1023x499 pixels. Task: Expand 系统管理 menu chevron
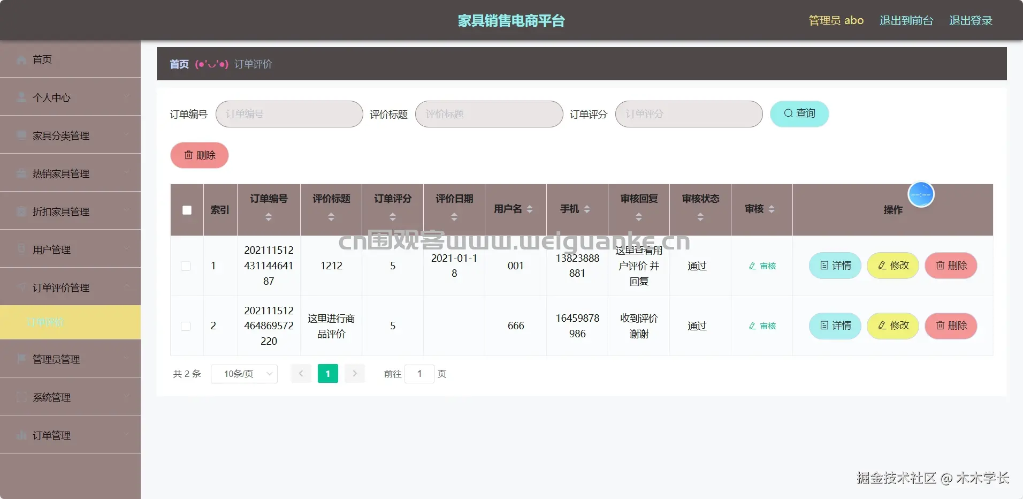pyautogui.click(x=127, y=396)
